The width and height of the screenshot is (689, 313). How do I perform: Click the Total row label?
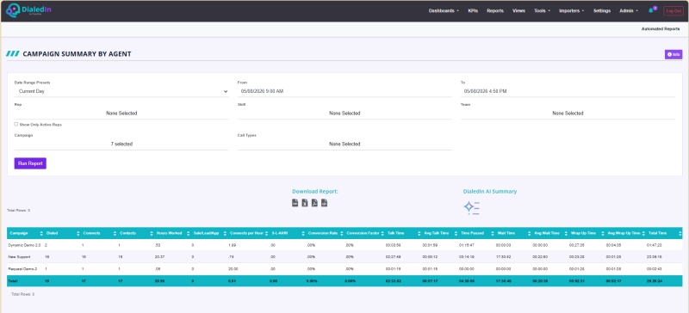click(x=12, y=281)
